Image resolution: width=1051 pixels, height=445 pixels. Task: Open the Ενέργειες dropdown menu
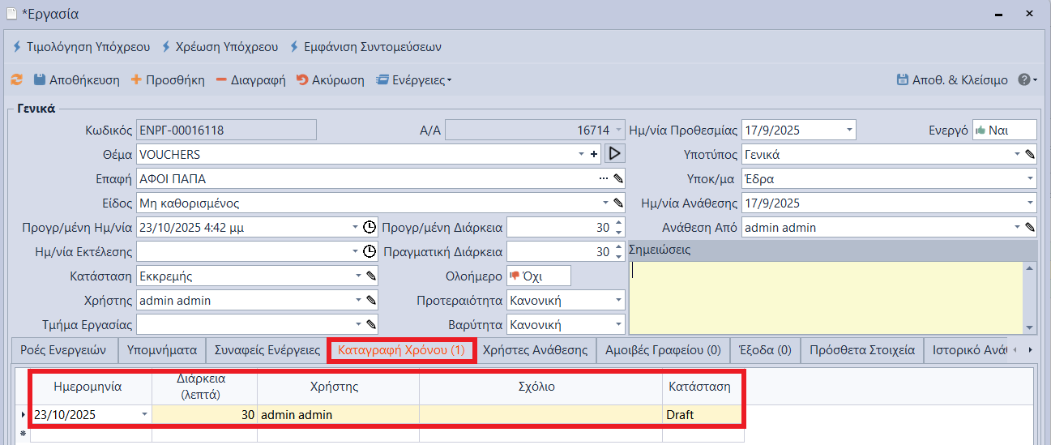click(x=414, y=80)
